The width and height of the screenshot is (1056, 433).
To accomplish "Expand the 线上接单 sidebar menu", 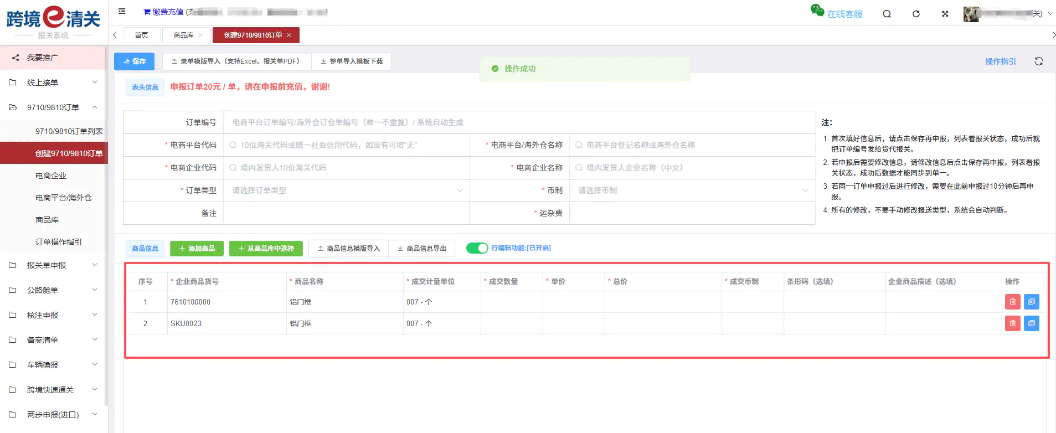I will pos(53,83).
